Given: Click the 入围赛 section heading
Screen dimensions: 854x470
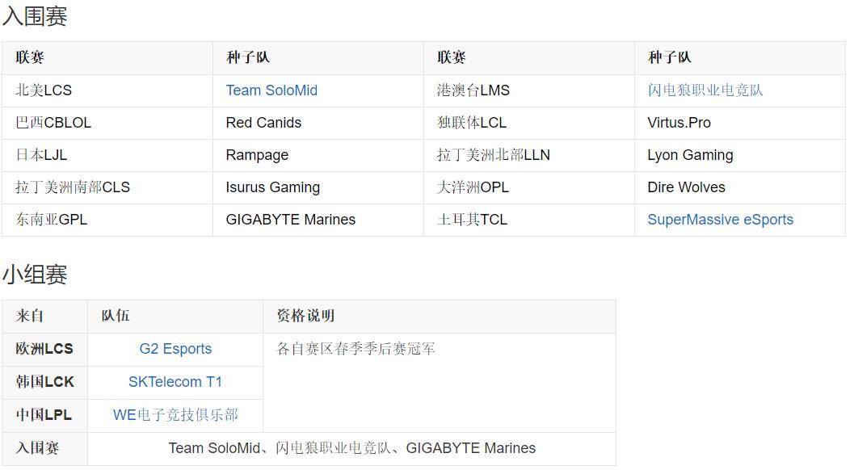Looking at the screenshot, I should (35, 16).
